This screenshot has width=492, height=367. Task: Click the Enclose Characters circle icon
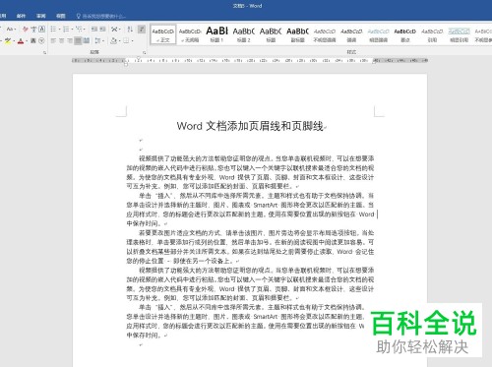[x=41, y=41]
